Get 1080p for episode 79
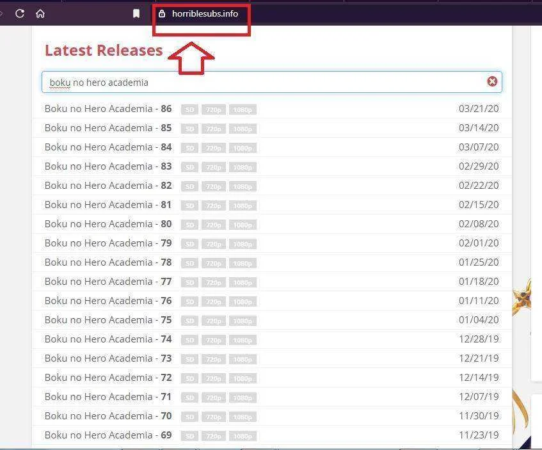Screen dimensions: 542x450 coord(243,244)
